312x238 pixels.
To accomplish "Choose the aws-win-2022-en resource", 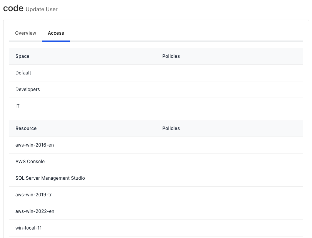I will 35,211.
